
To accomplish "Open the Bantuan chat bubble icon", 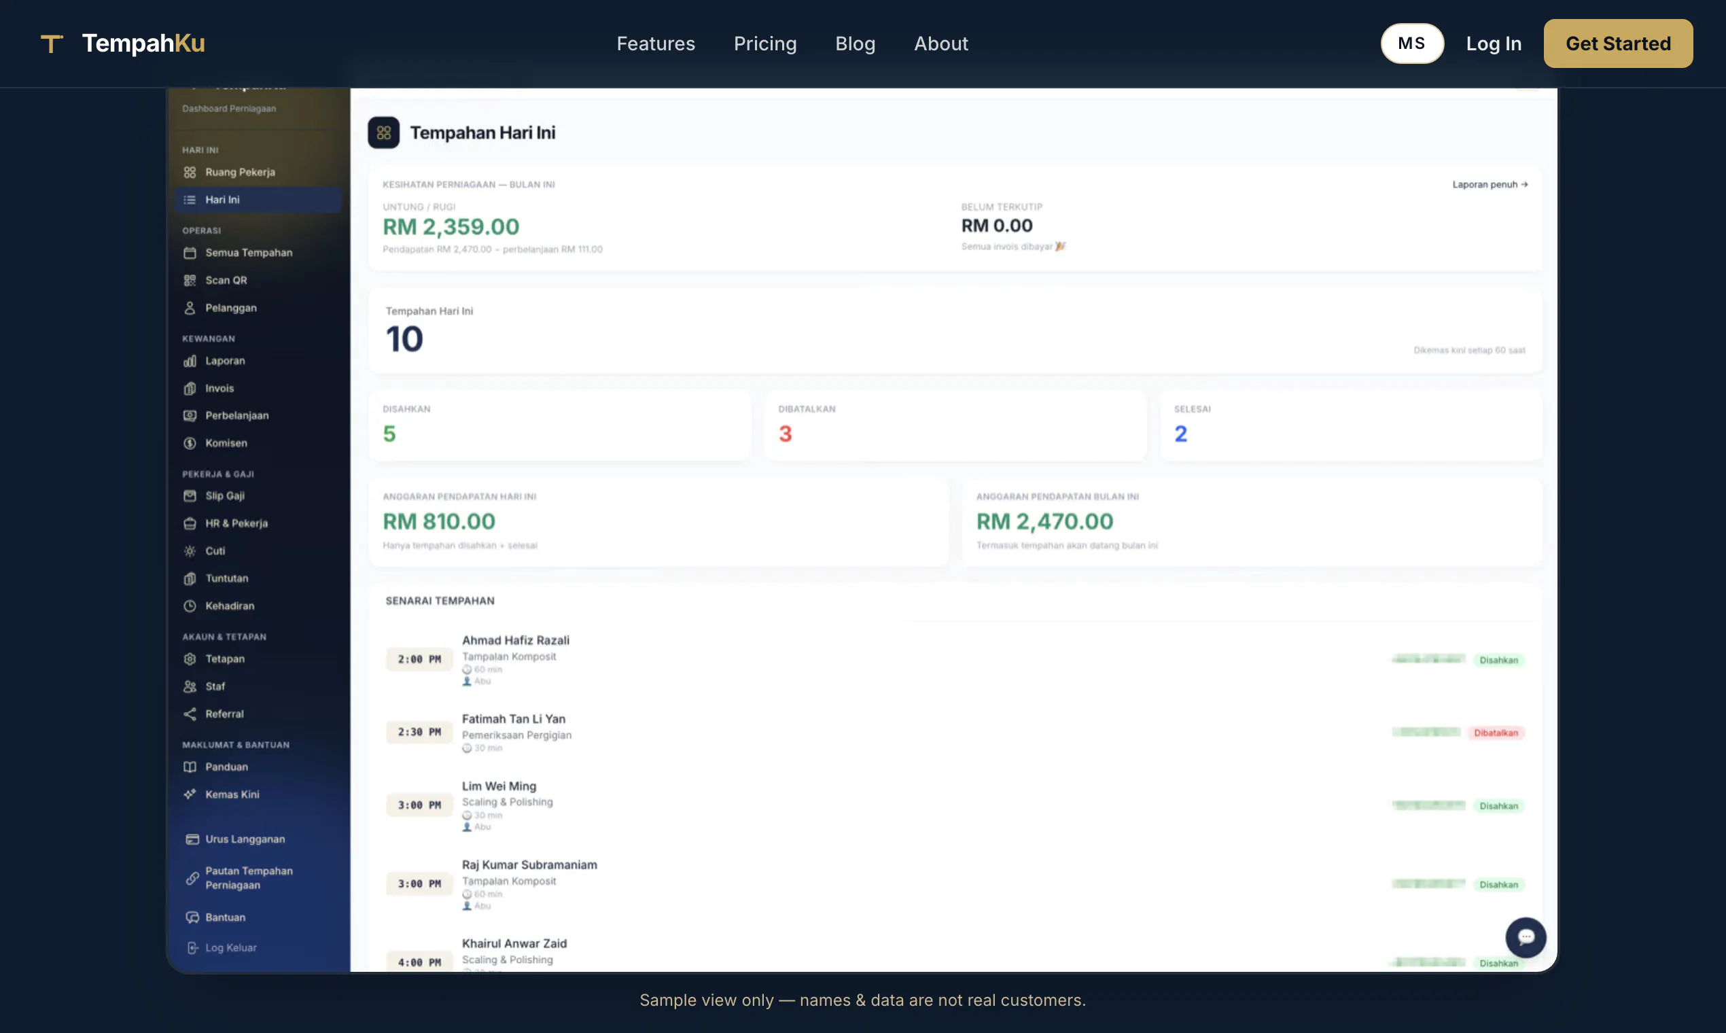I will click(x=192, y=917).
